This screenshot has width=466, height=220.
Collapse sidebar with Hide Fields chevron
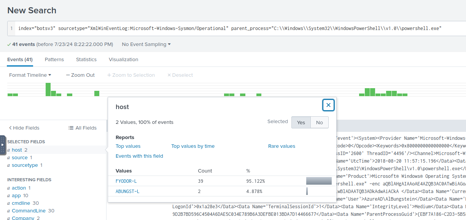click(x=10, y=128)
